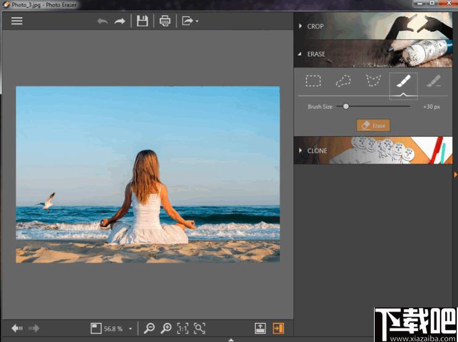Set zoom to actual size 1:1
The height and width of the screenshot is (342, 458).
coord(183,328)
